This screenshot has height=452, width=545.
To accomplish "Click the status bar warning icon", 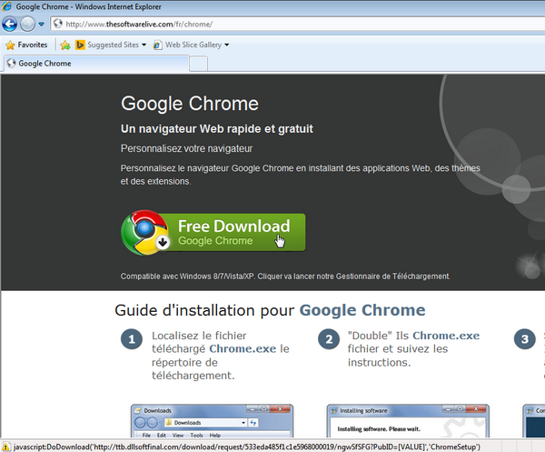I will click(6, 447).
